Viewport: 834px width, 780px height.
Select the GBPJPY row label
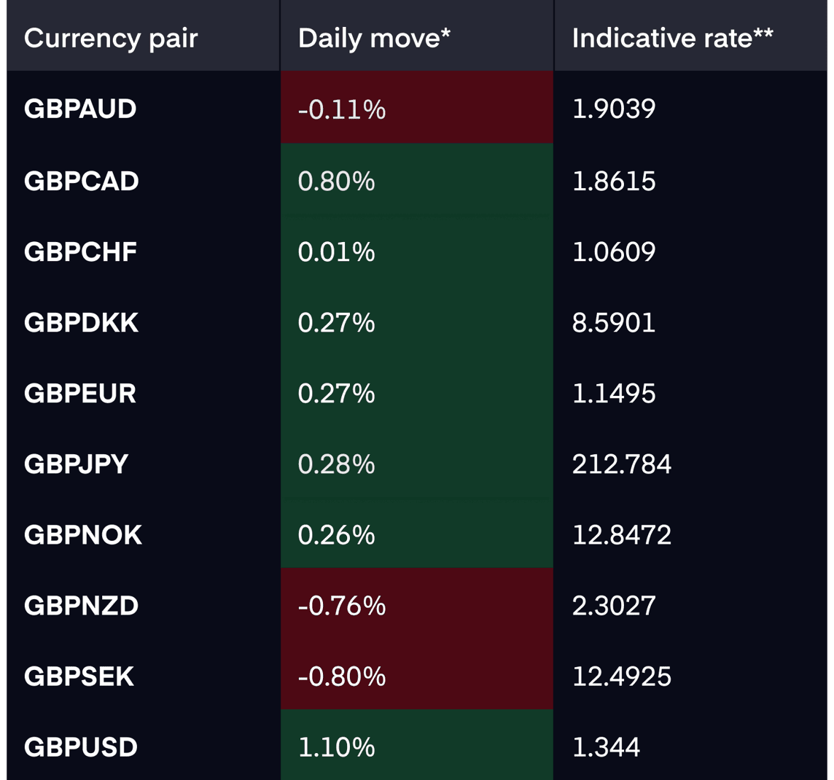click(x=76, y=464)
